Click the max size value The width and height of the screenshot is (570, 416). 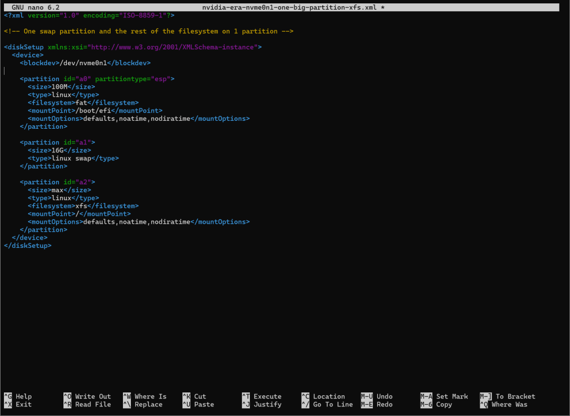click(x=57, y=190)
